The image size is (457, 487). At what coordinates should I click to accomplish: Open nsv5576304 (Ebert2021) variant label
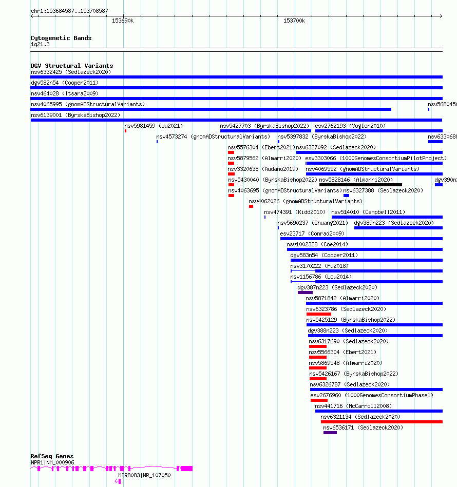coord(261,147)
